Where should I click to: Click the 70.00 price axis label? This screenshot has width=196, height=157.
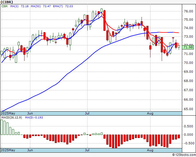189,63
